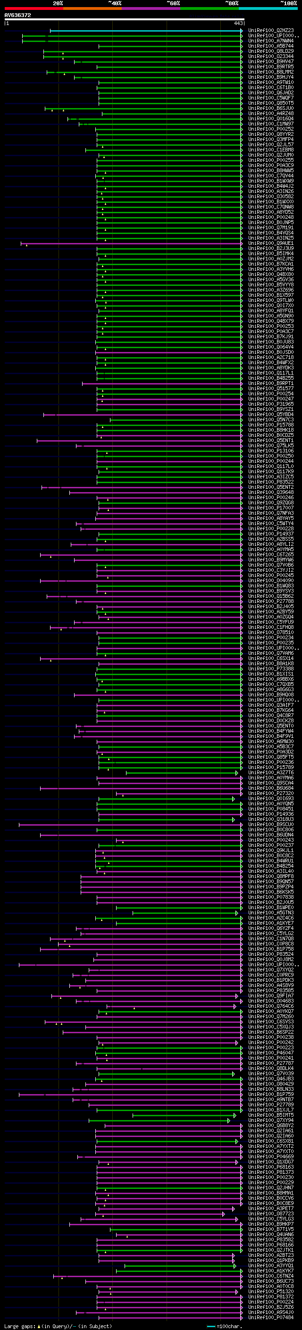Image resolution: width=302 pixels, height=1330 pixels.
Task: Click the cyan alignment bar of UniRef100_Q2HZ23
Action: coord(146,31)
